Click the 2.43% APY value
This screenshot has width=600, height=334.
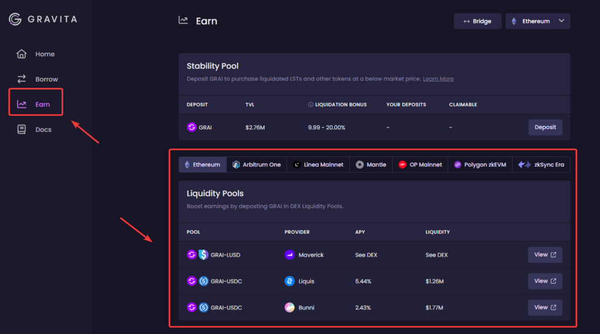(363, 308)
